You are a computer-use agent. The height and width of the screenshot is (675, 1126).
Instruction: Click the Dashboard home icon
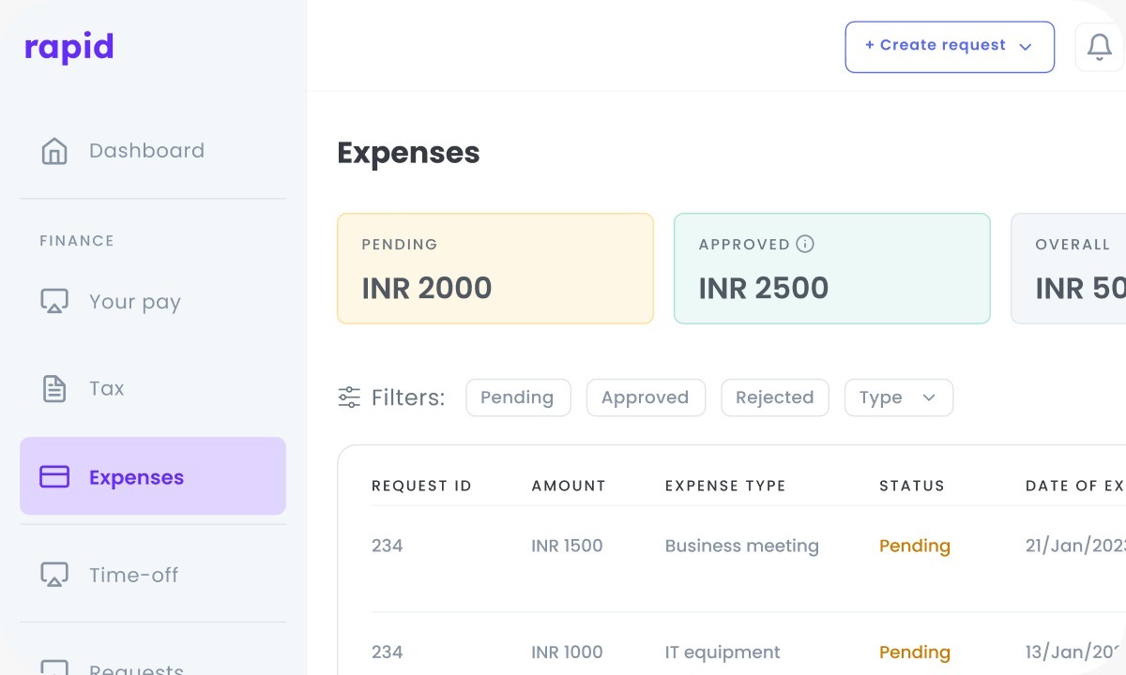(54, 151)
